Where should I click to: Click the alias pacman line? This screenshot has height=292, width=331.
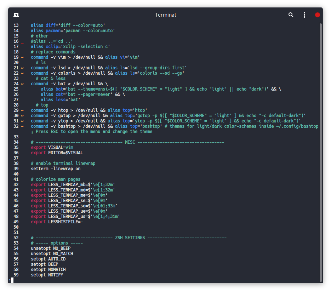[x=73, y=30]
